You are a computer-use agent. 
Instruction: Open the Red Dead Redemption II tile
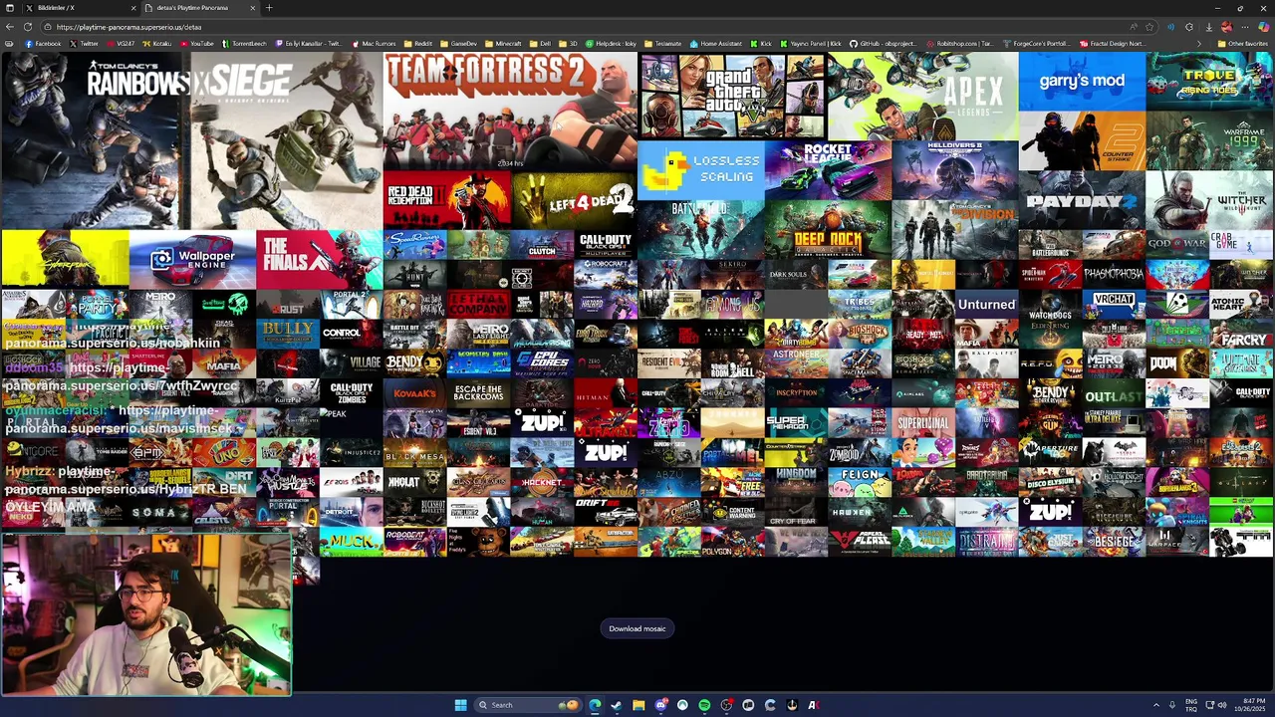(446, 200)
